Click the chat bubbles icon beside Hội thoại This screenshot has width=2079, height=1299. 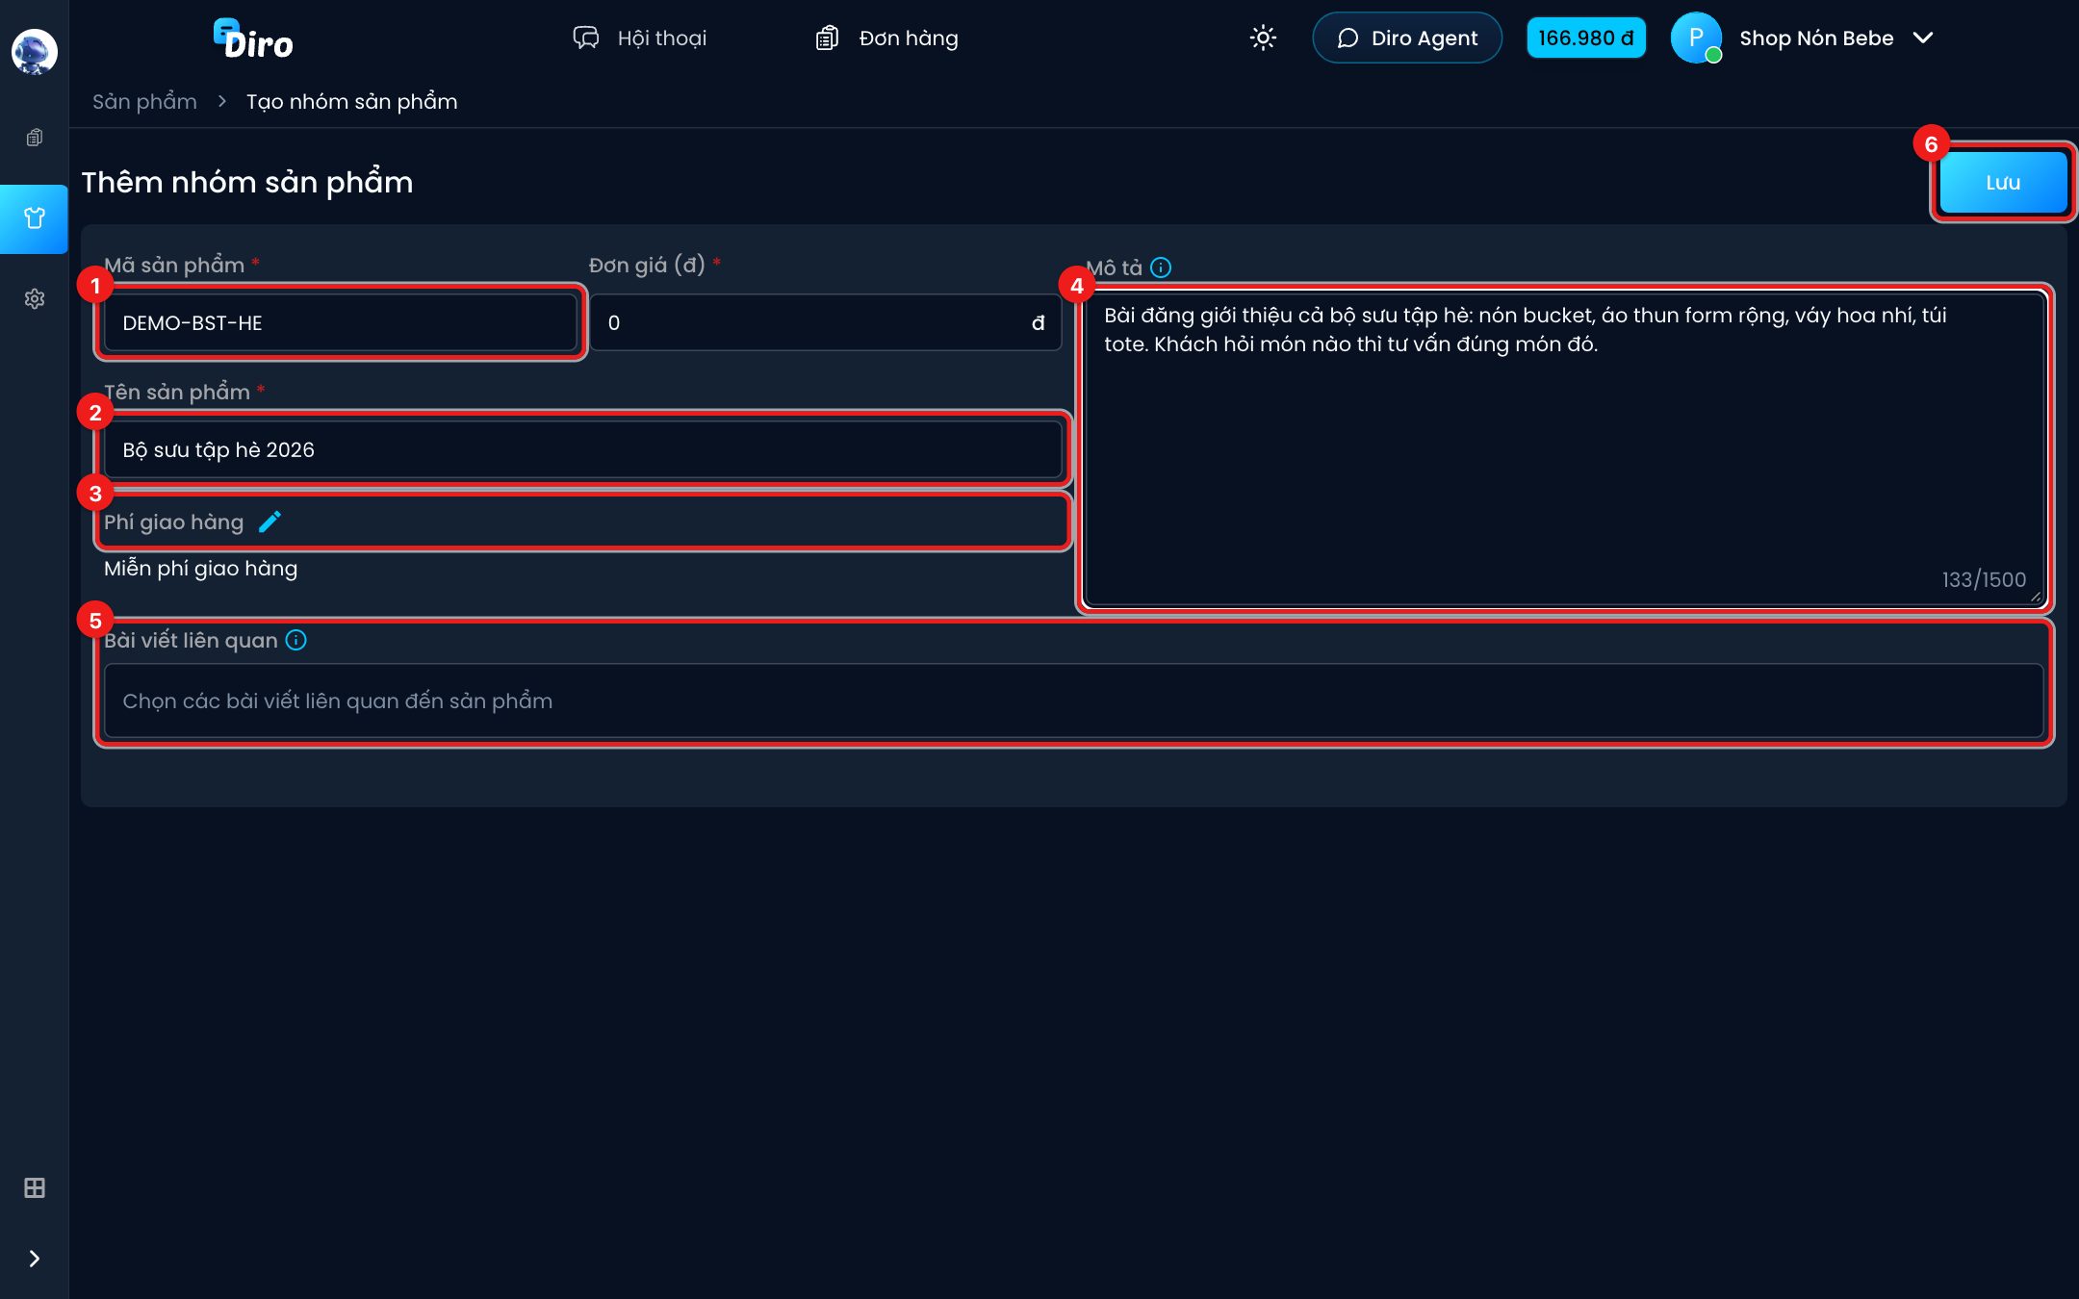[x=586, y=38]
